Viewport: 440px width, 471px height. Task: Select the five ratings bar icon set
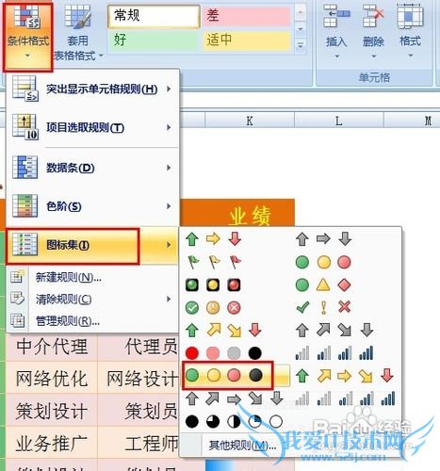pos(345,398)
